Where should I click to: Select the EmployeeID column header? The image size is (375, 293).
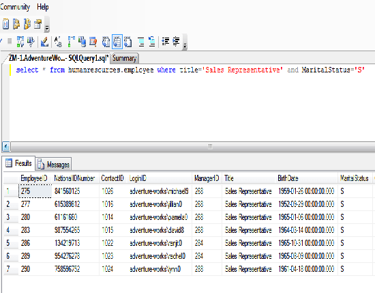pos(35,178)
